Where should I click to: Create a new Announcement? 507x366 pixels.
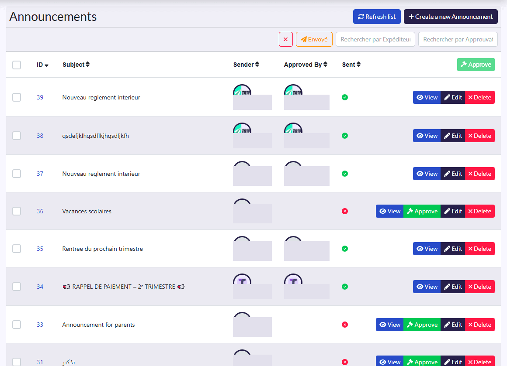pyautogui.click(x=451, y=17)
